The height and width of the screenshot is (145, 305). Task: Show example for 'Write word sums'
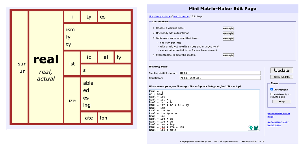pos(228,39)
